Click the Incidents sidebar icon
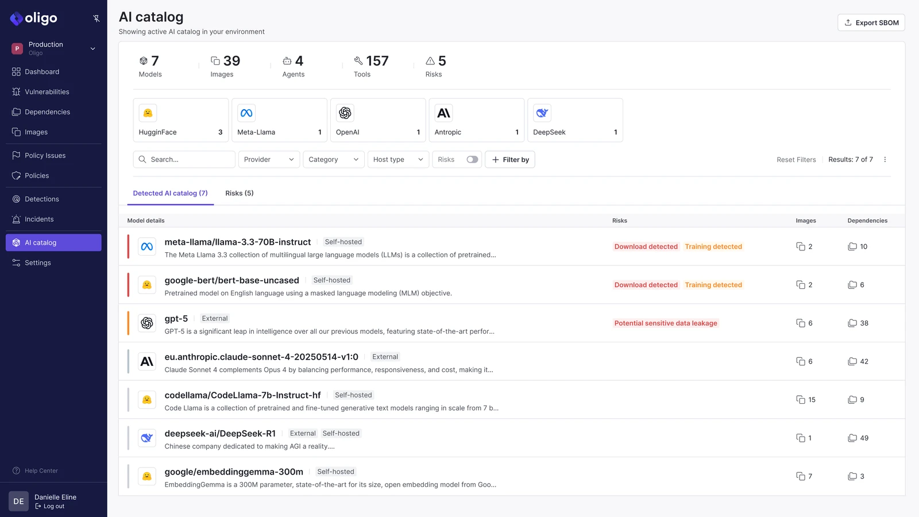The height and width of the screenshot is (517, 919). click(16, 219)
